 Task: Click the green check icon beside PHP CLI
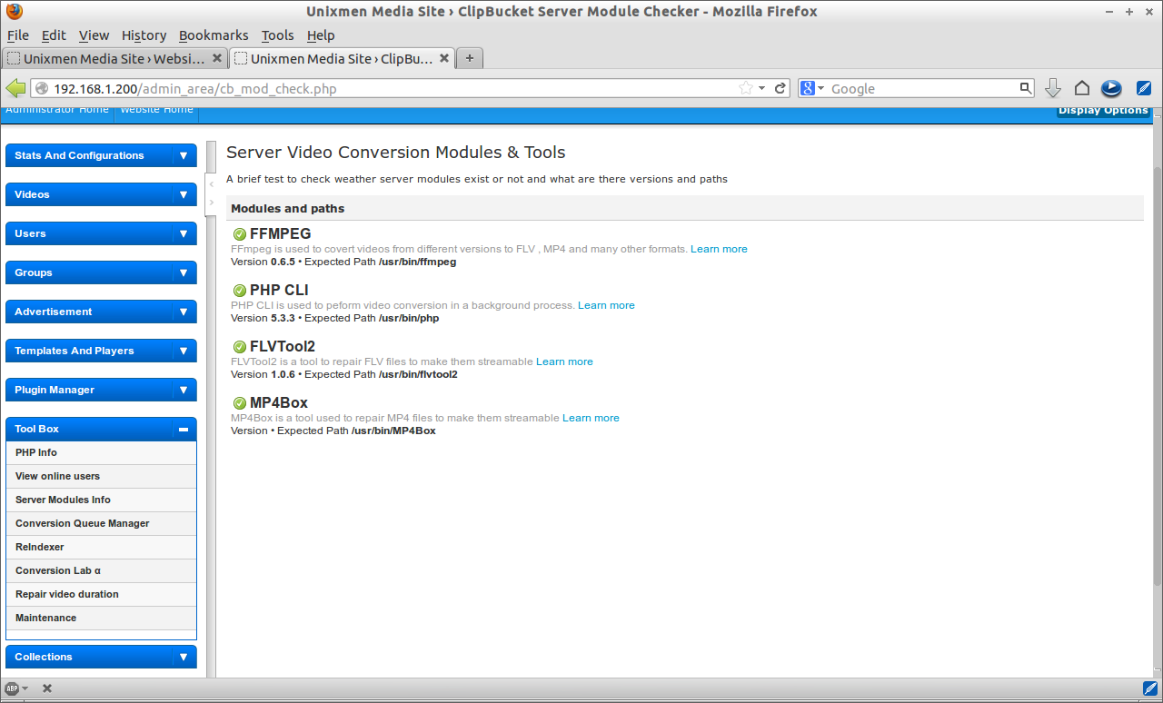(240, 291)
